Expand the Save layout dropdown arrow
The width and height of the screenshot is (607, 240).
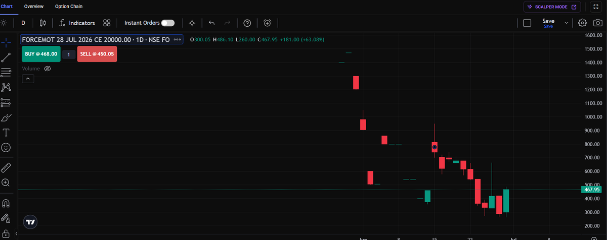(x=566, y=23)
